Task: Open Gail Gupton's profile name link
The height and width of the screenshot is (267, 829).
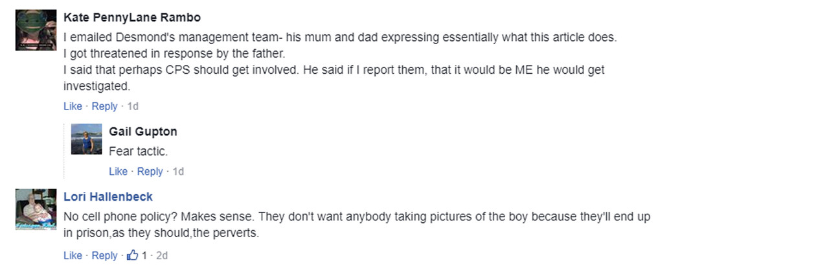Action: [143, 132]
